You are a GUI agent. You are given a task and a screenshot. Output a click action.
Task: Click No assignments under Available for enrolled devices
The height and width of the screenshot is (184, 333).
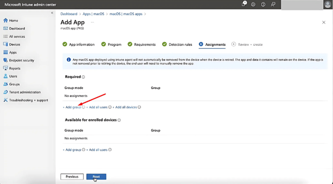76,138
